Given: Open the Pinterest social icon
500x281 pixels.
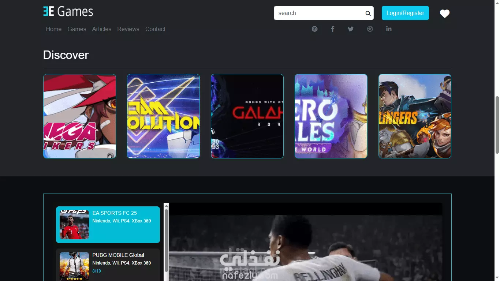Looking at the screenshot, I should point(315,29).
